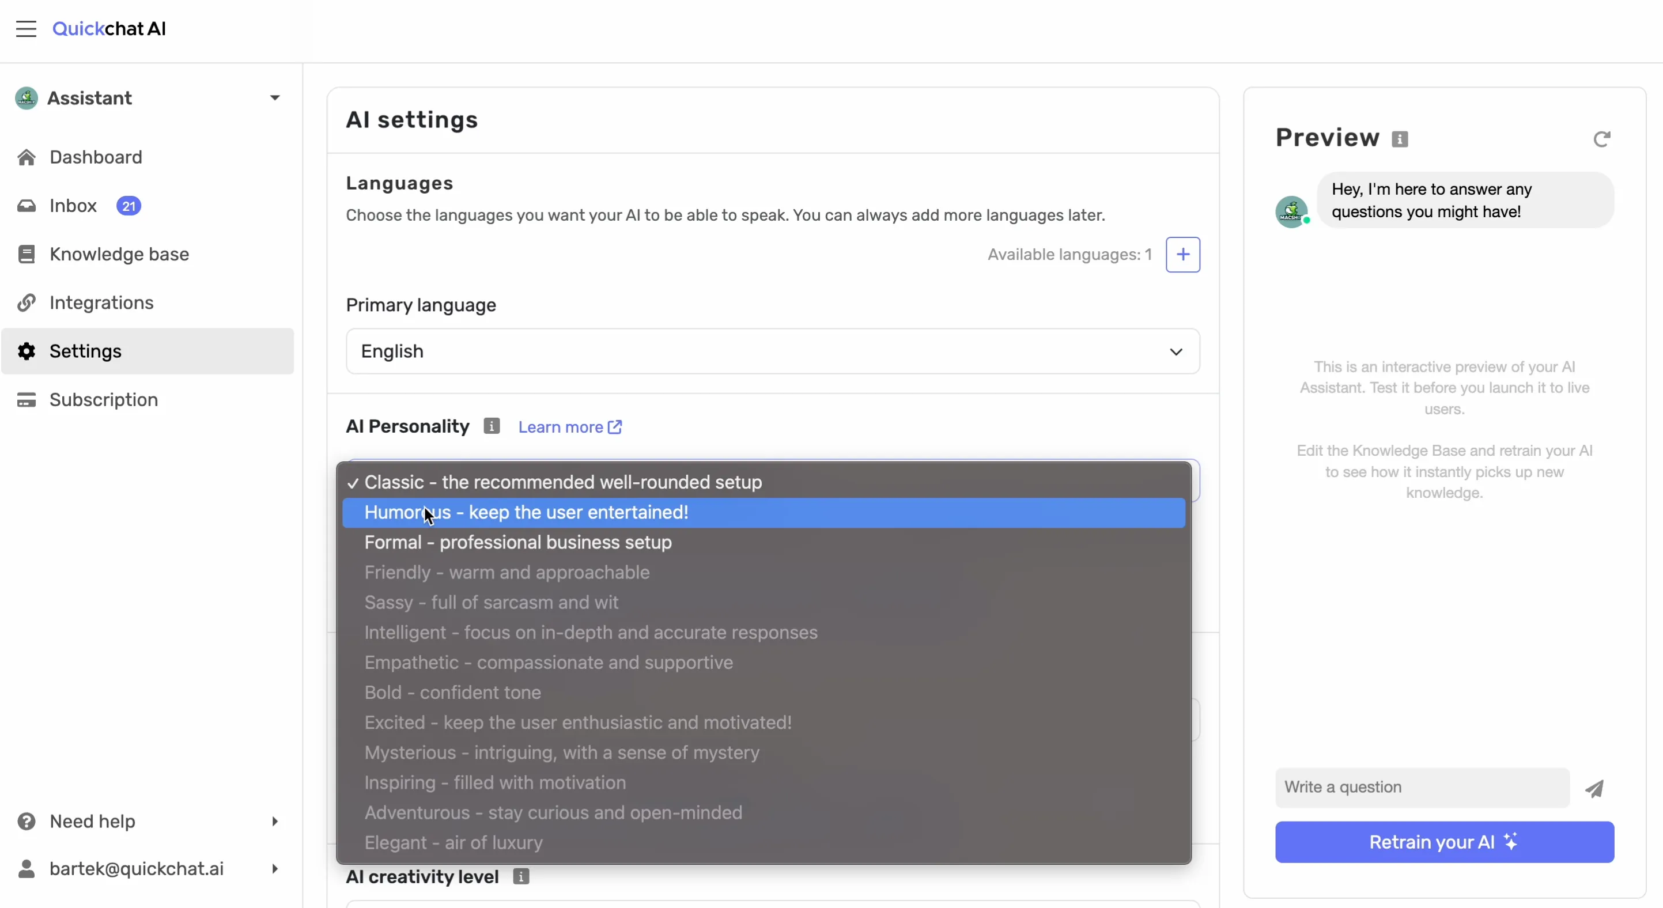
Task: Click the Retrain your AI button
Action: click(x=1444, y=842)
